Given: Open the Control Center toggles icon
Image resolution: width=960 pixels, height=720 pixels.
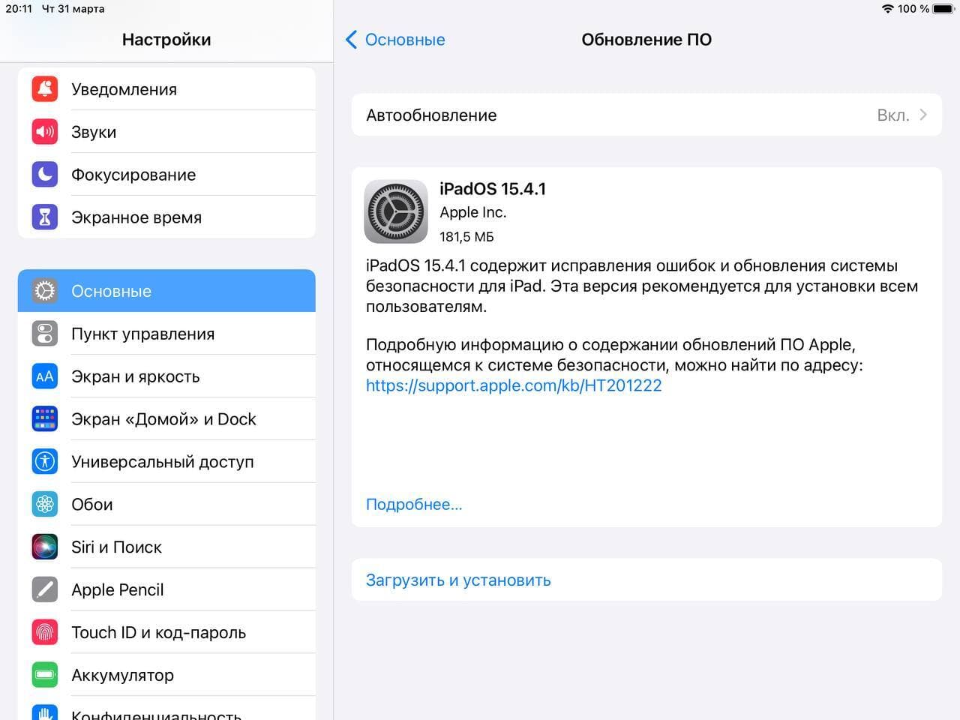Looking at the screenshot, I should [45, 334].
